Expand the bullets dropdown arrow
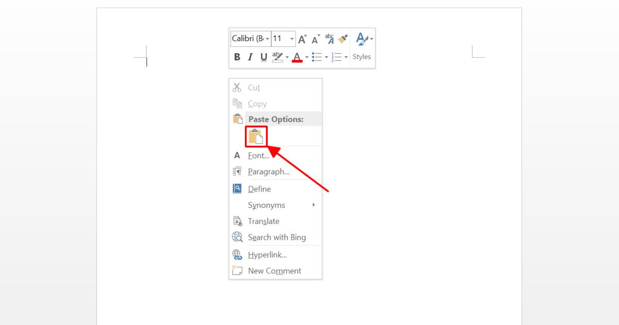 (x=326, y=57)
